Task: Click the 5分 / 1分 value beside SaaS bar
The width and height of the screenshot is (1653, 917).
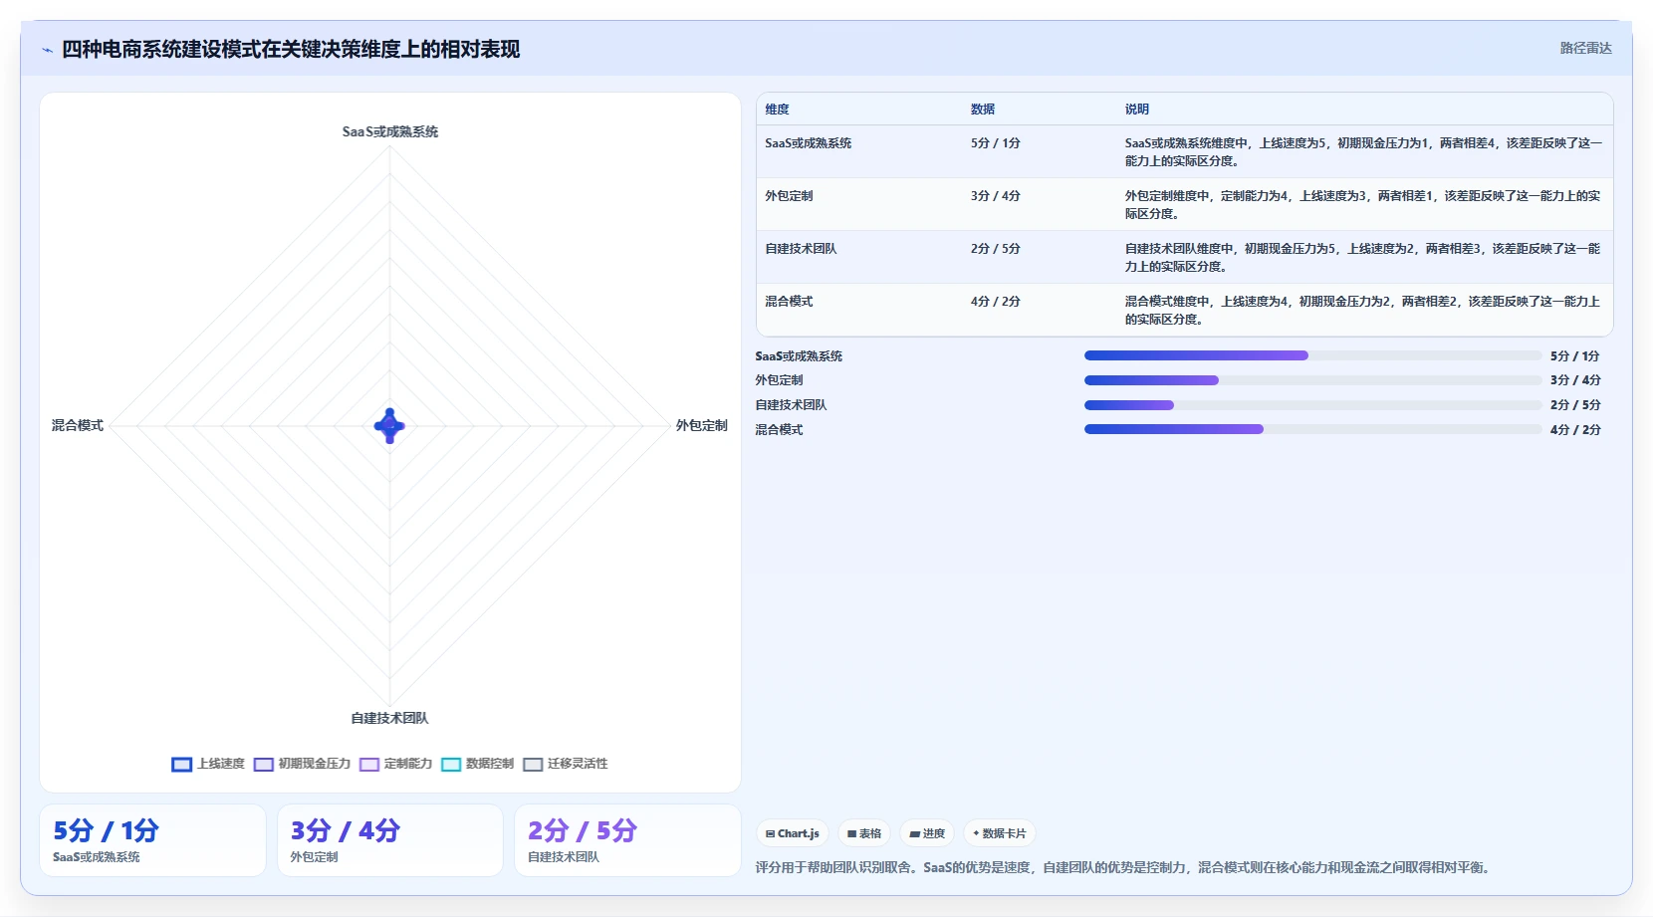Action: (x=1575, y=355)
